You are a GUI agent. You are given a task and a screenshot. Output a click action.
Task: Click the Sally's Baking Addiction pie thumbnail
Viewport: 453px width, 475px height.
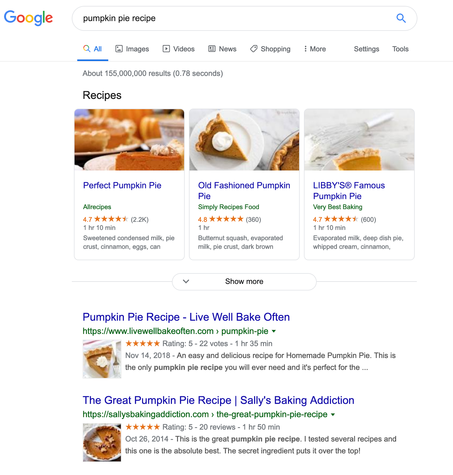click(102, 442)
